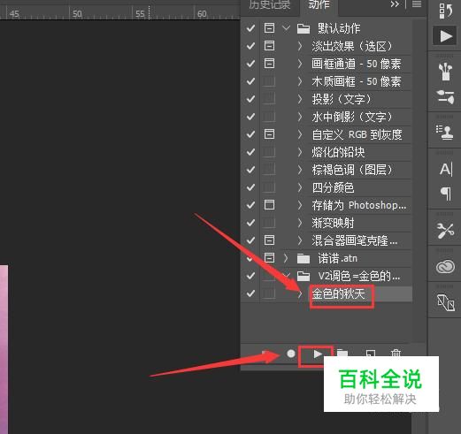The image size is (461, 434).
Task: Uncheck the checkmark for 金色的秋天
Action: pyautogui.click(x=250, y=293)
